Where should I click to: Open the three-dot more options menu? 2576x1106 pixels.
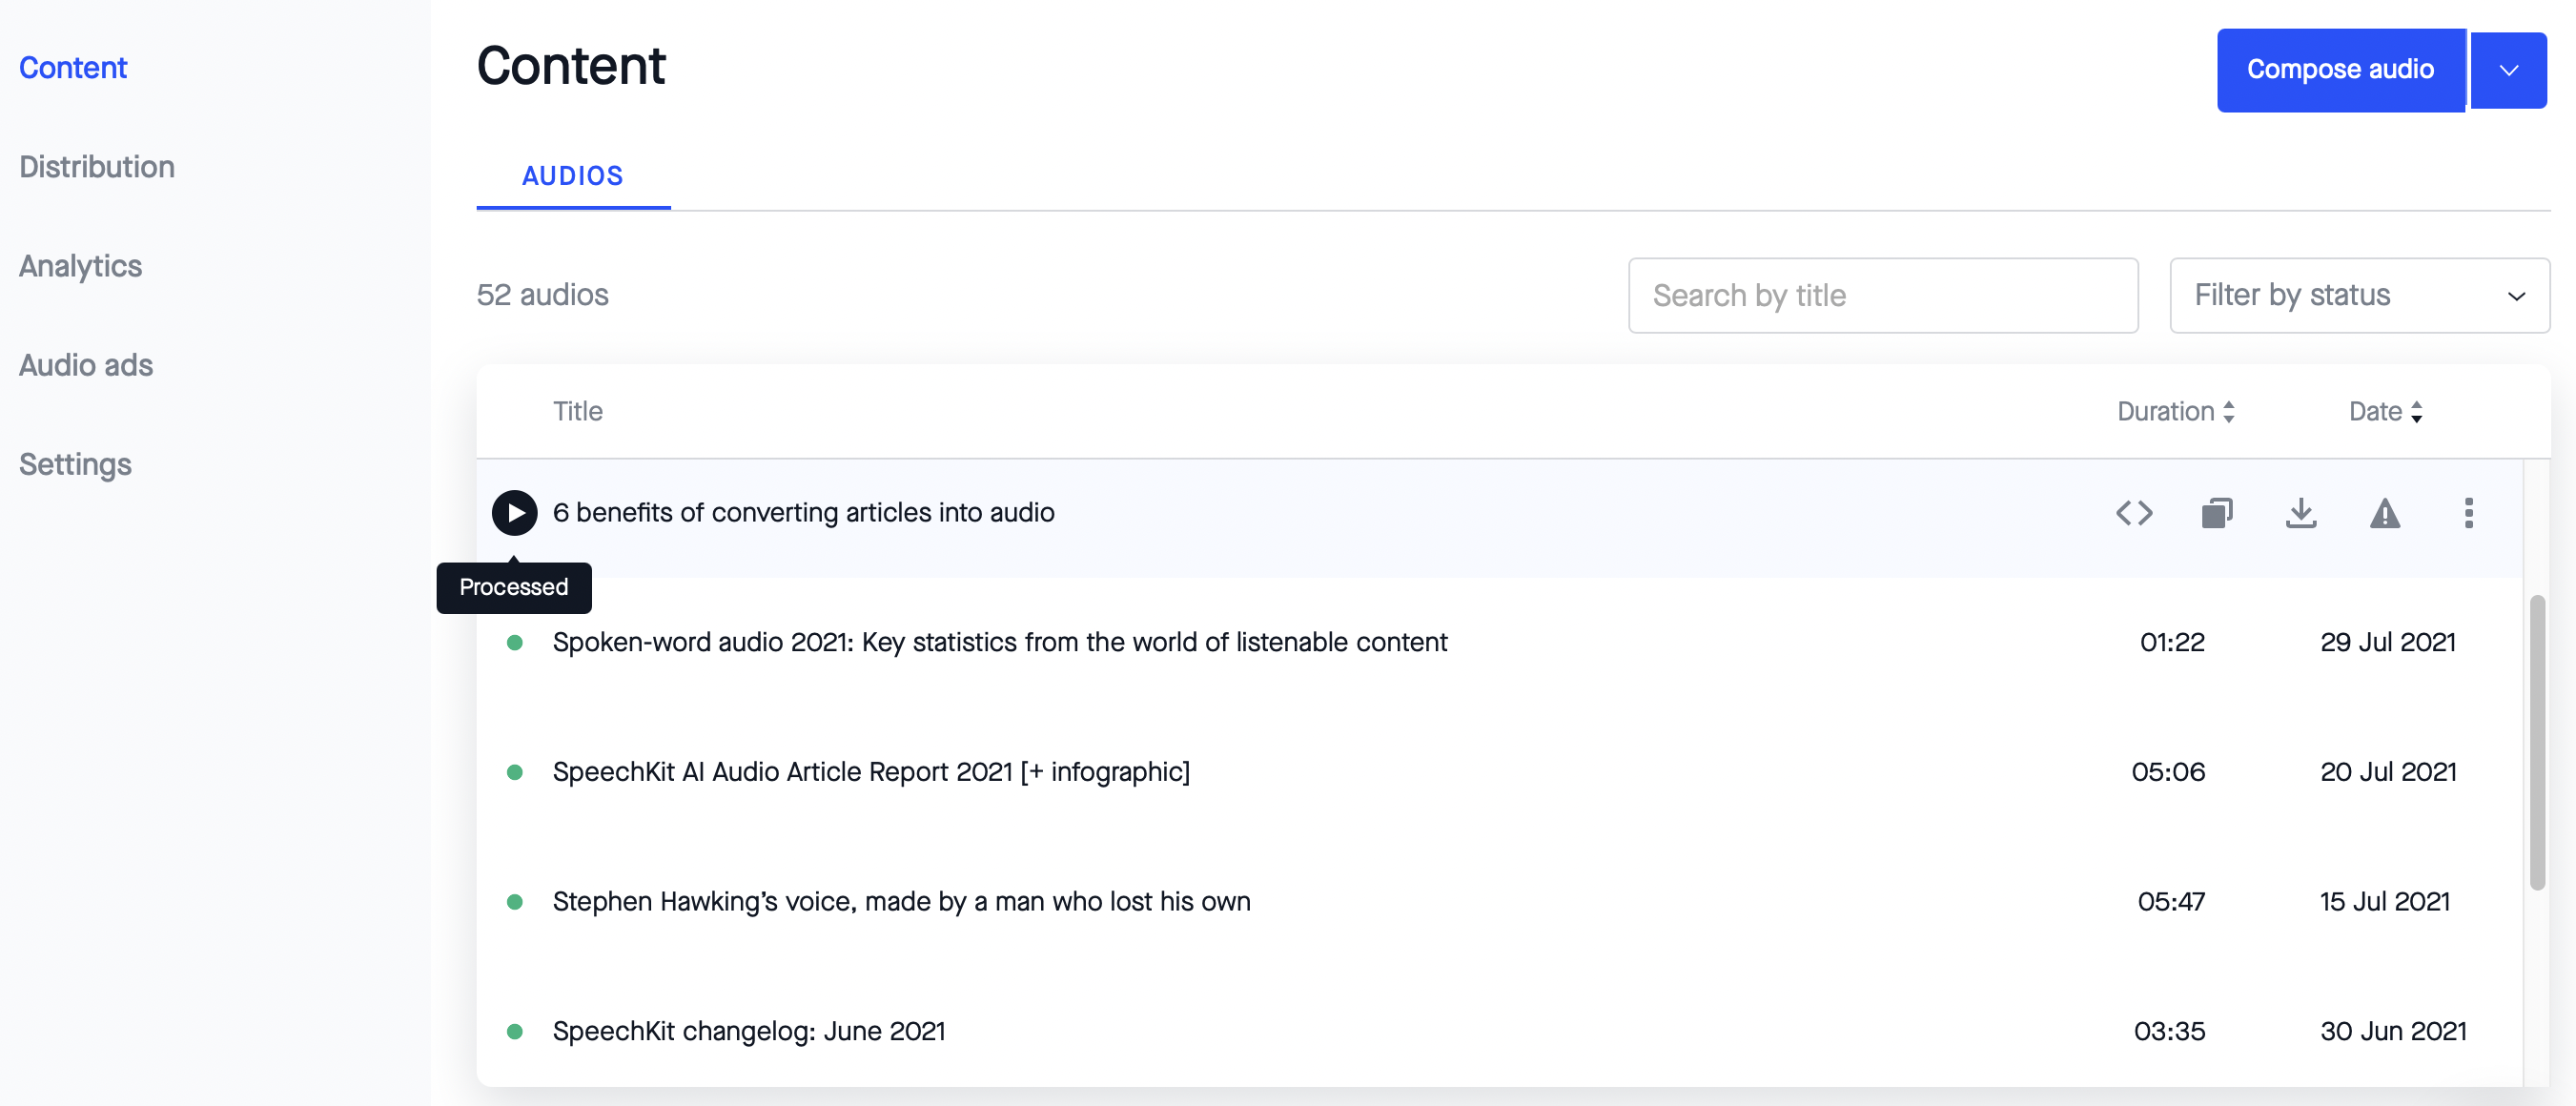point(2468,513)
